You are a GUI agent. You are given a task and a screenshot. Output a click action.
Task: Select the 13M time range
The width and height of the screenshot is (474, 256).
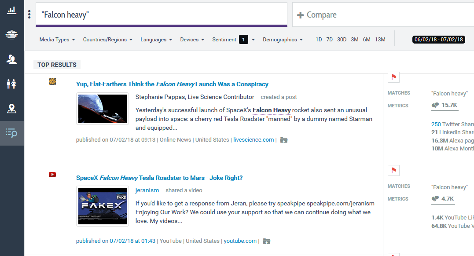380,40
